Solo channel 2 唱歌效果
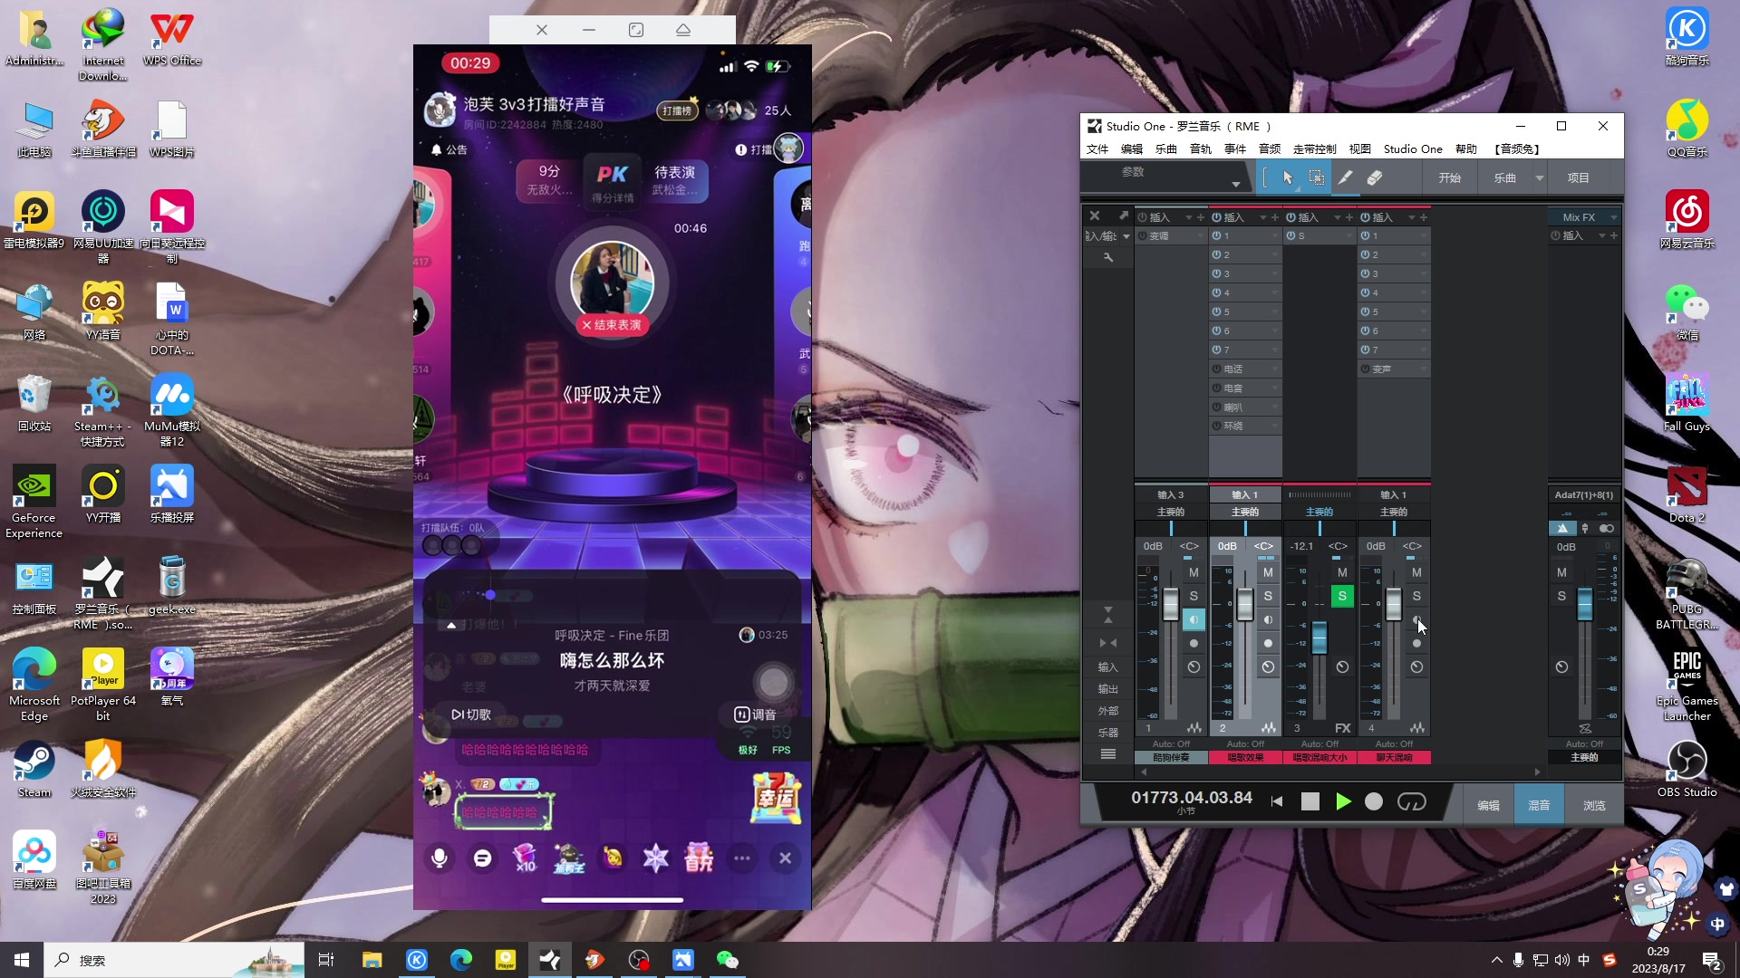 1268,596
